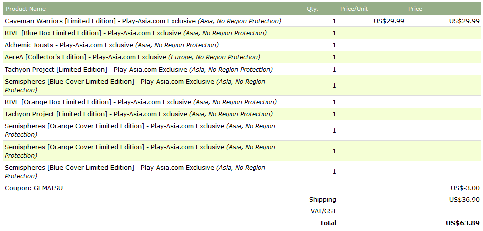The width and height of the screenshot is (483, 231).
Task: Select the RIVE Orange Box Limited Edition product name
Action: point(141,102)
